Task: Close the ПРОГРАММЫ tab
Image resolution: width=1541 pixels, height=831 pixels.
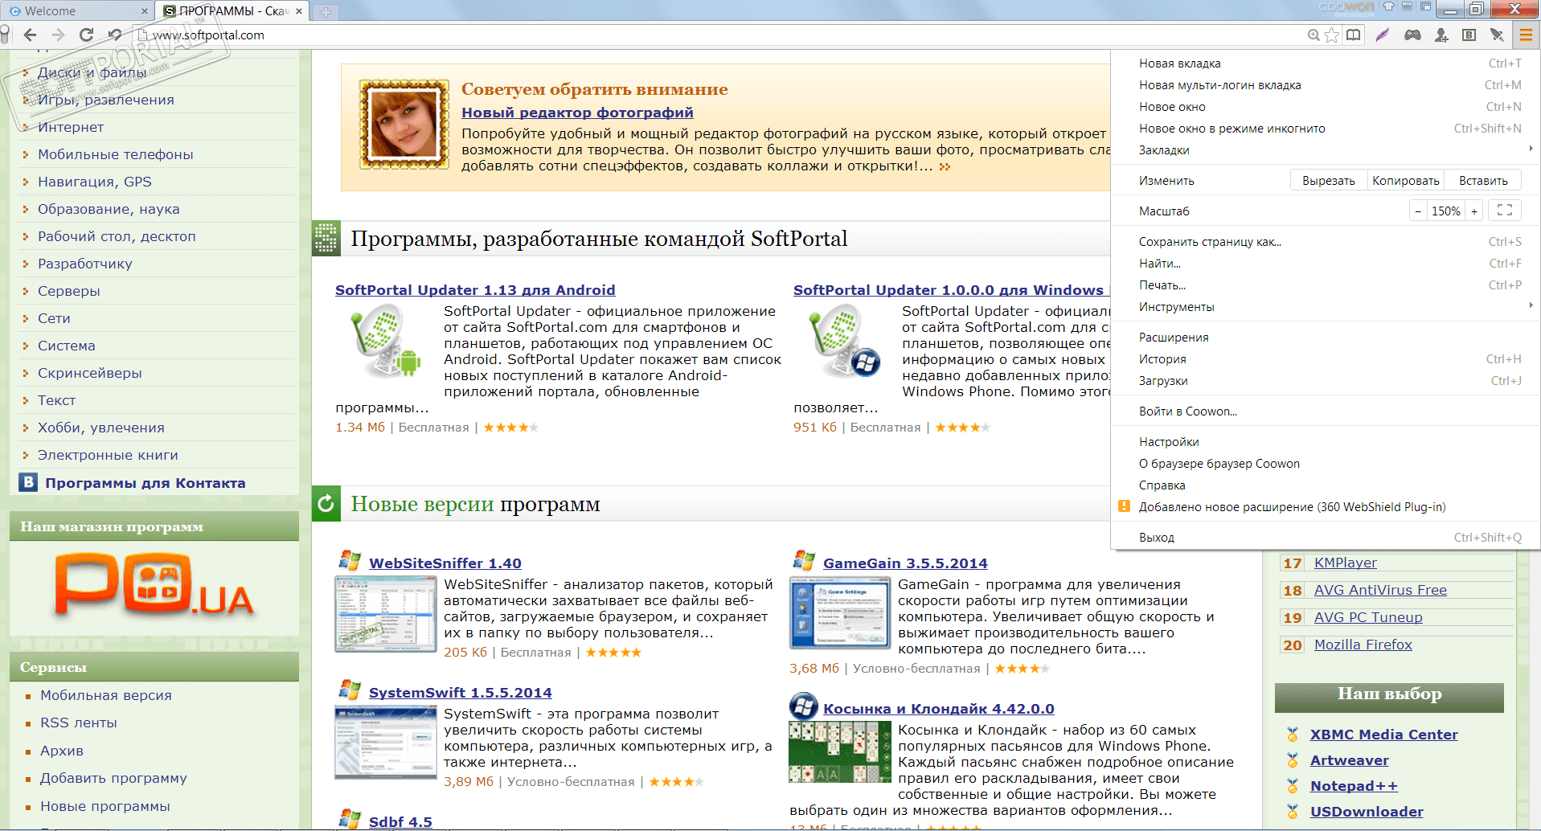Action: click(299, 11)
